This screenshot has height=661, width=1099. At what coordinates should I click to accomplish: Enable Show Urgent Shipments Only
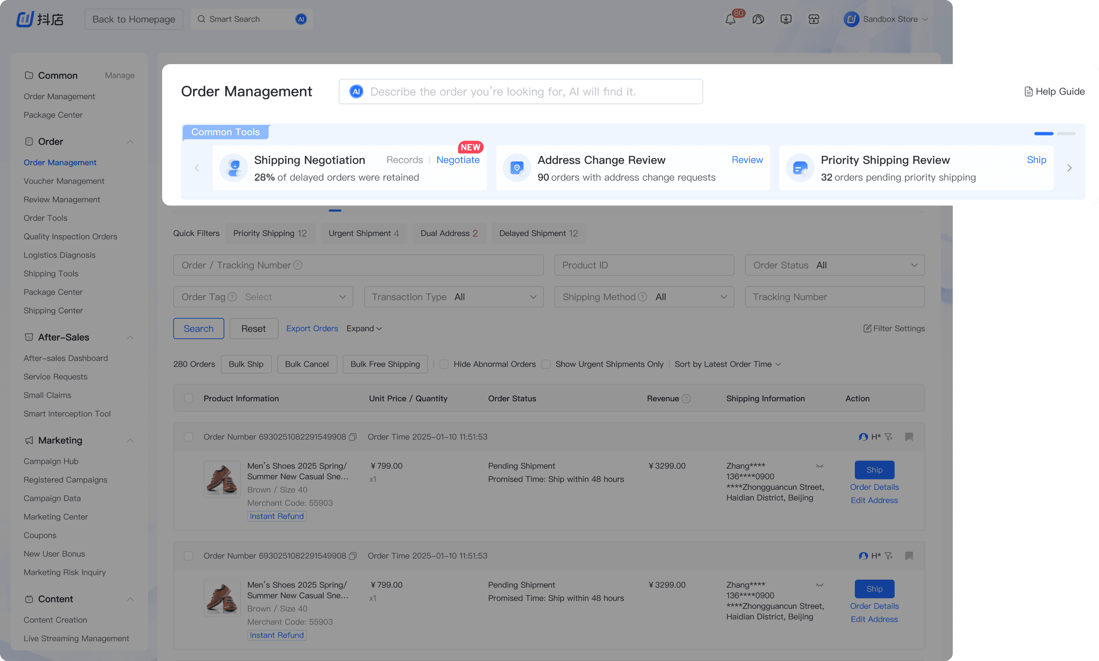click(546, 364)
